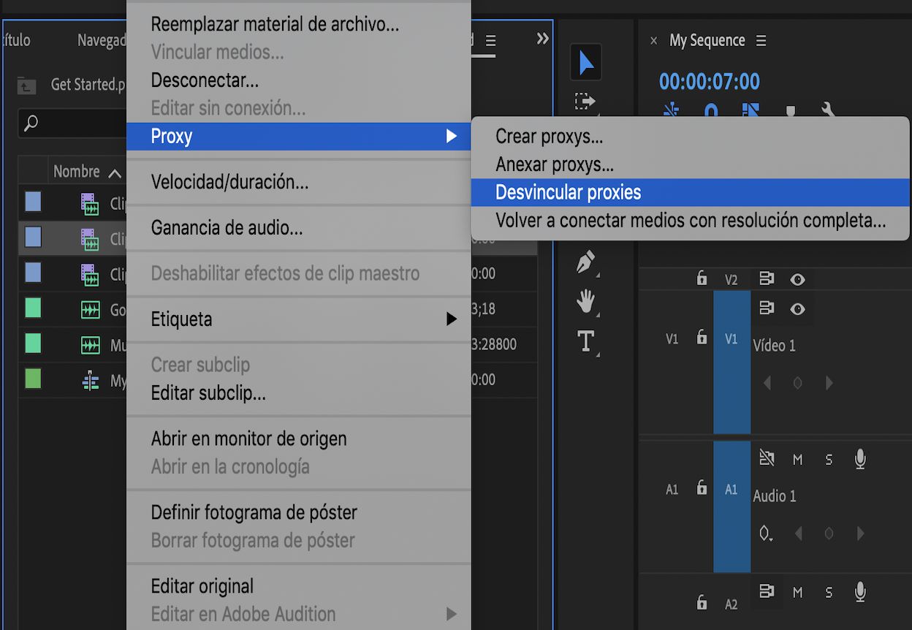Click the bin parent folder icon
The height and width of the screenshot is (630, 912).
click(x=27, y=86)
